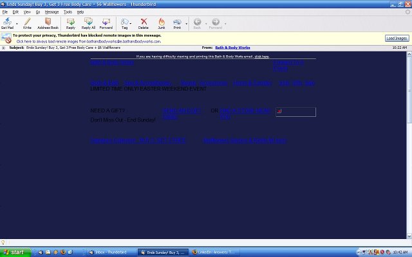
Task: Open the Home & Candles link
Action: (252, 83)
